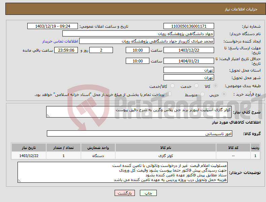Click the price validity date 1404/01/21 field
Screen dimensions: 266x202
(x=189, y=61)
